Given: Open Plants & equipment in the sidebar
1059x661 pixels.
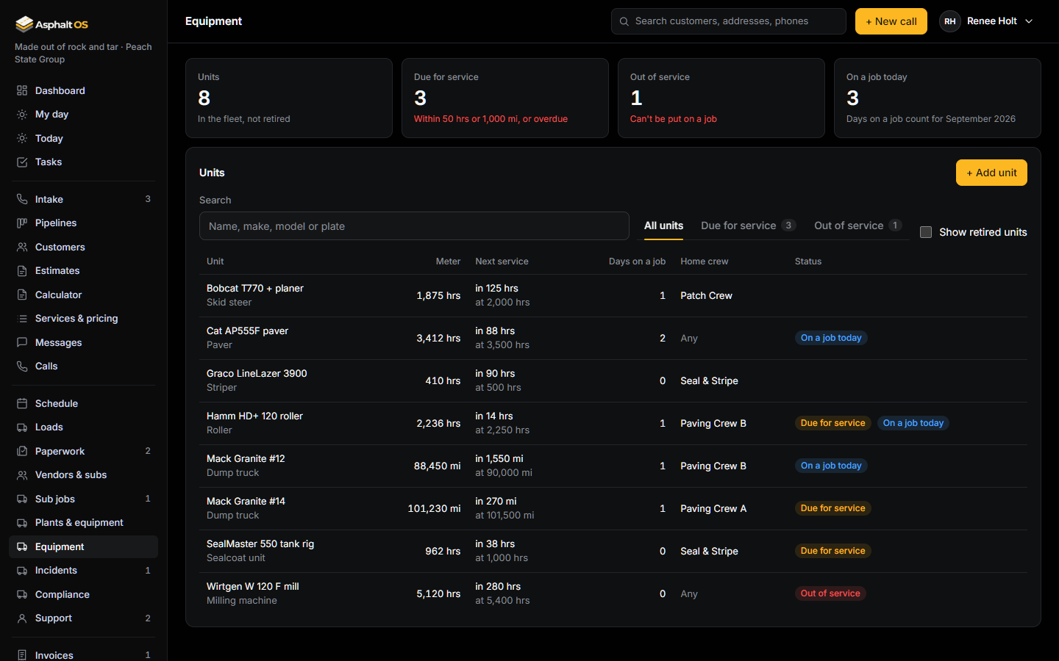Looking at the screenshot, I should tap(83, 523).
